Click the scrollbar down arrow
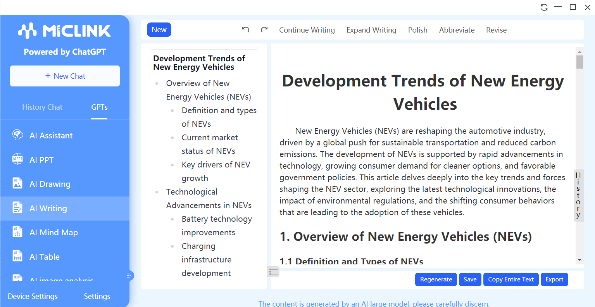 [x=579, y=260]
